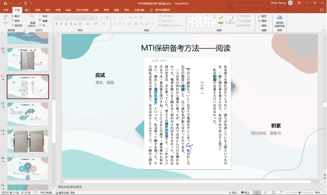Open the Section (节) dropdown
327x195 pixels.
[x=43, y=26]
